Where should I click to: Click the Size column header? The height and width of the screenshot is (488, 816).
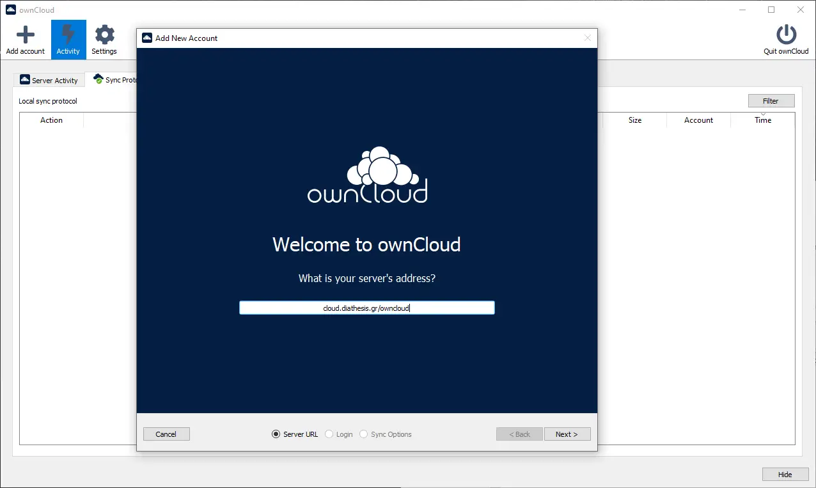[x=634, y=120]
